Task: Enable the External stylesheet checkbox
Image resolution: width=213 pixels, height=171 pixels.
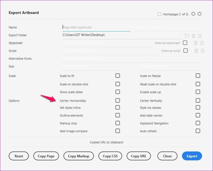Action: pyautogui.click(x=185, y=43)
